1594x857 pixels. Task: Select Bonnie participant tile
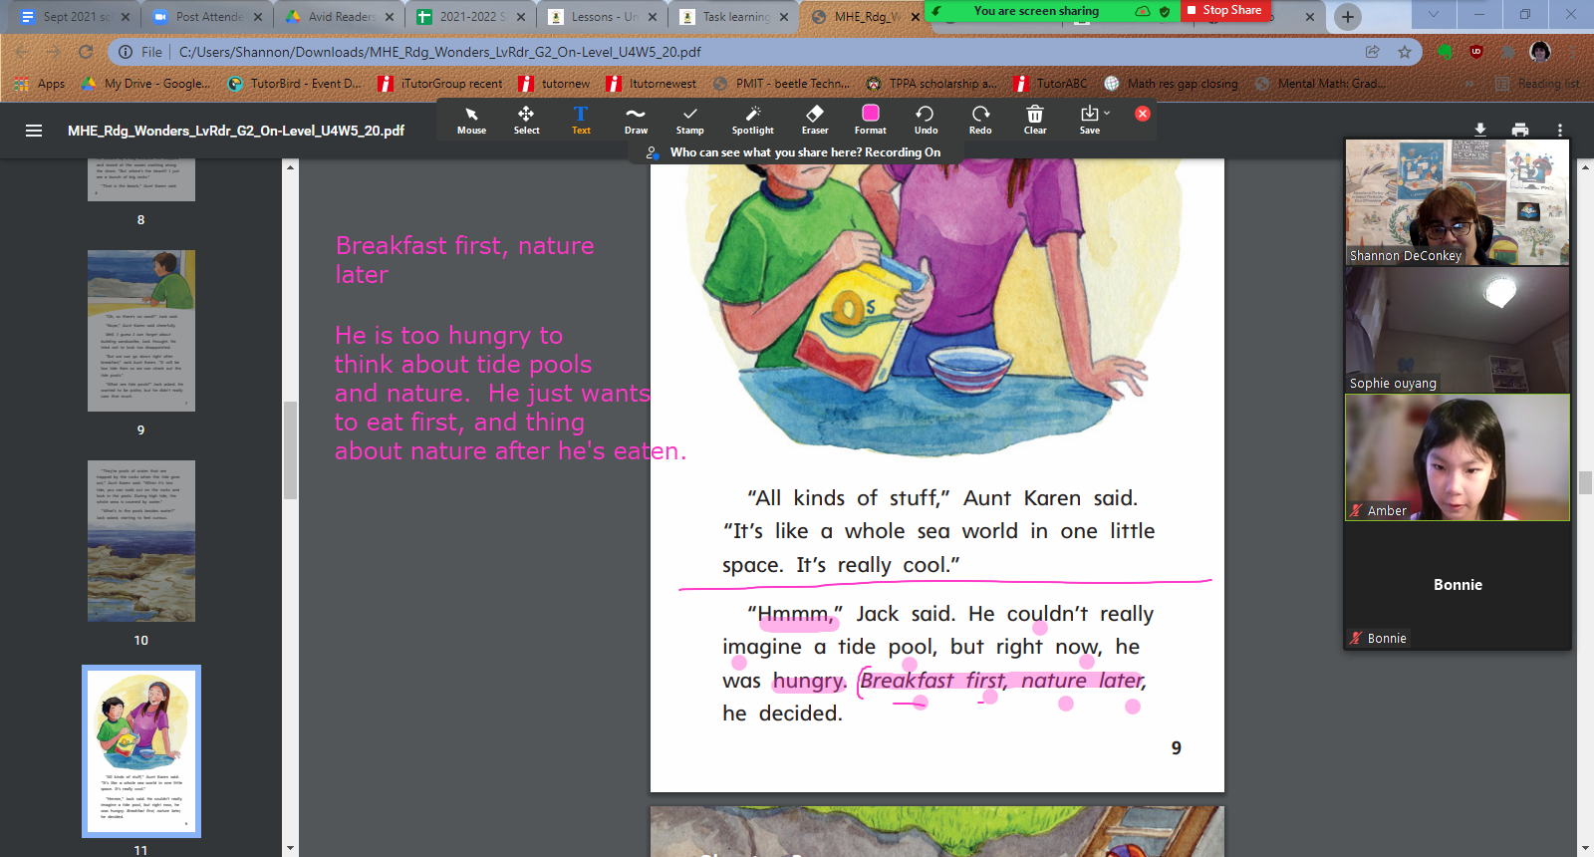click(1458, 585)
